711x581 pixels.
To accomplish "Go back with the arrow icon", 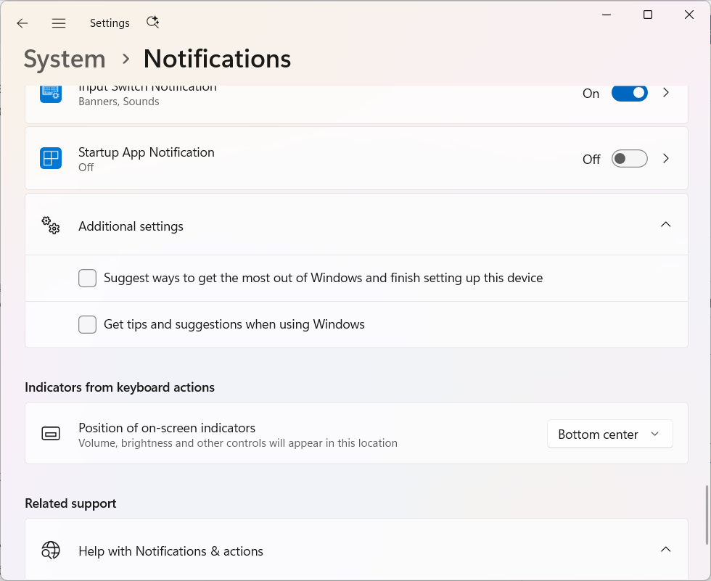I will coord(22,23).
